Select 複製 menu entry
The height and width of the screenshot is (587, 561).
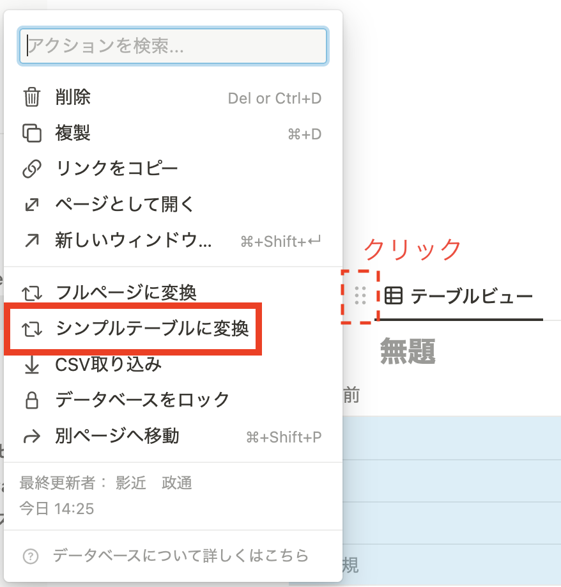click(x=173, y=133)
